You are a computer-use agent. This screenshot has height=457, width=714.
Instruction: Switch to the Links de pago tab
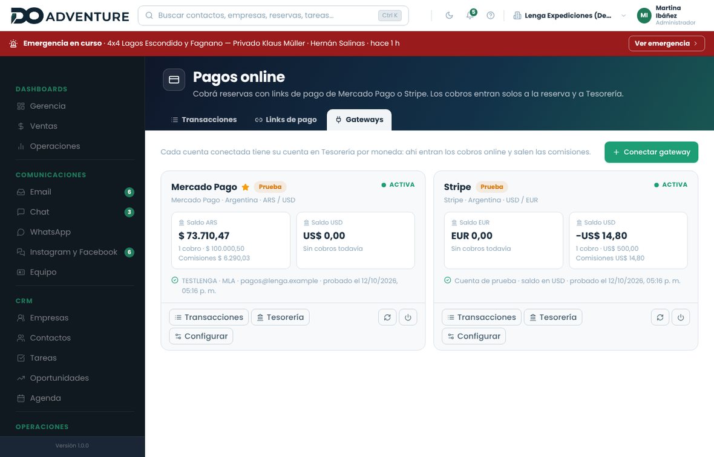pos(286,120)
